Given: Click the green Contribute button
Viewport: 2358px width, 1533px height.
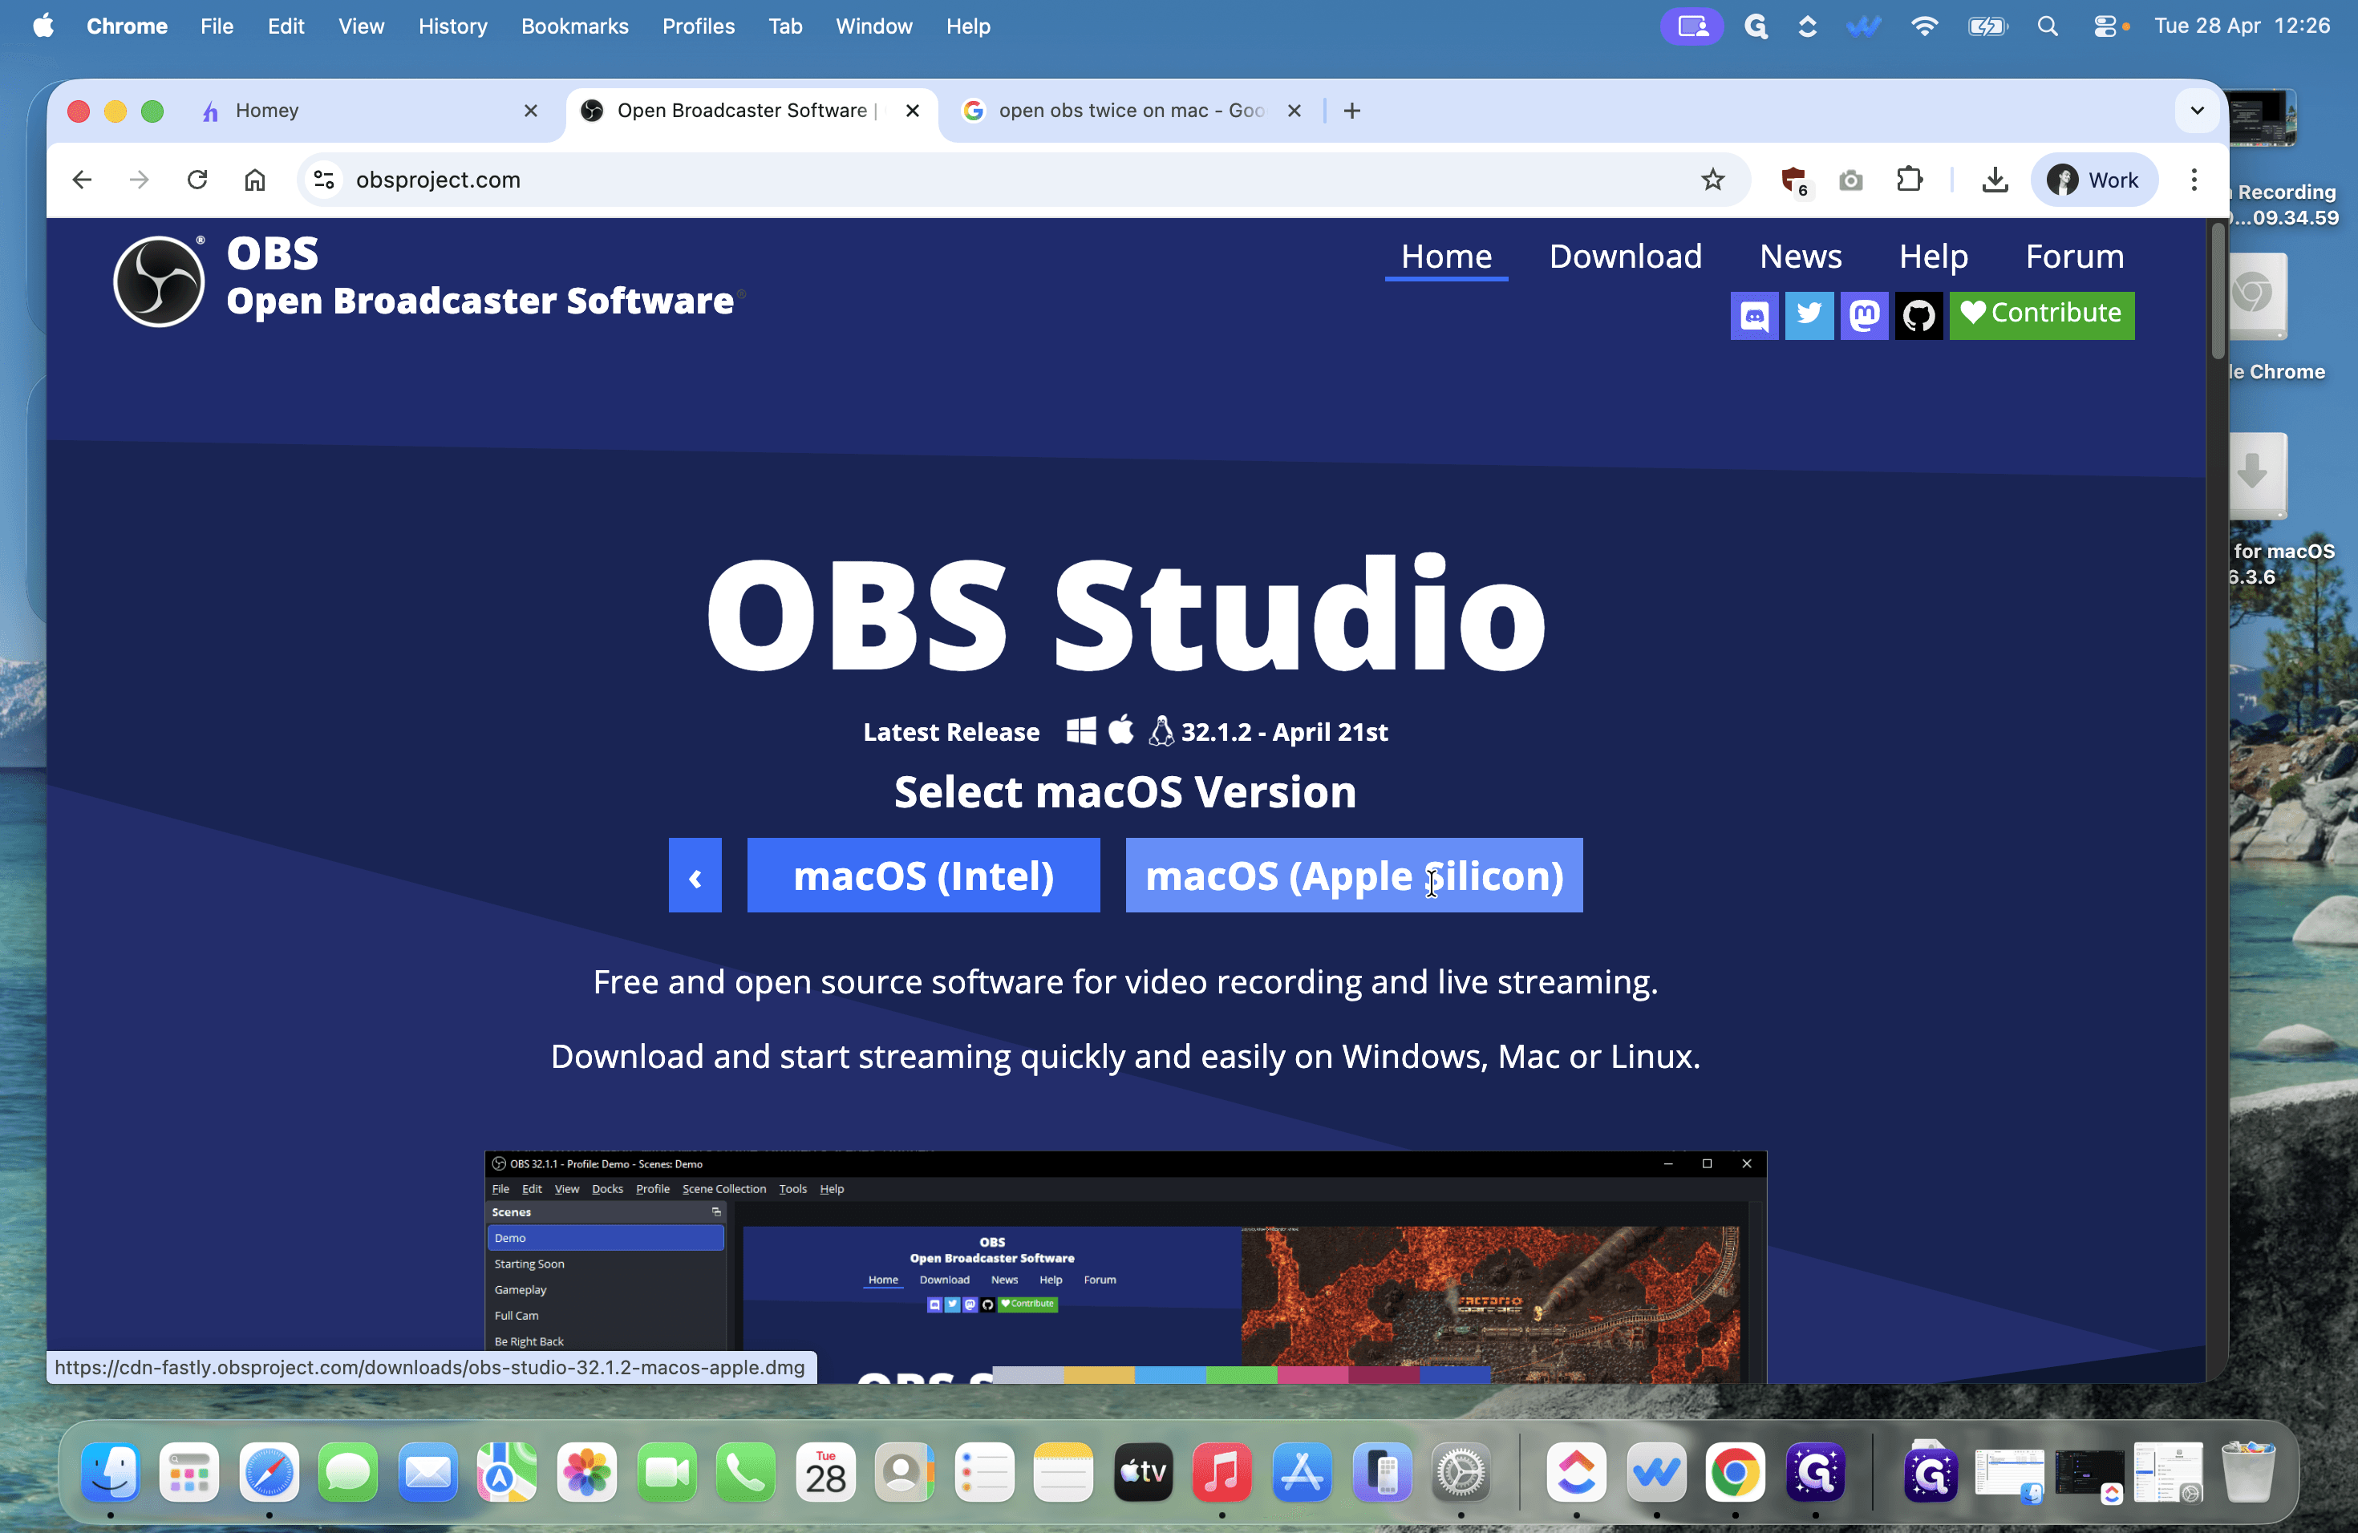Looking at the screenshot, I should 2041,315.
